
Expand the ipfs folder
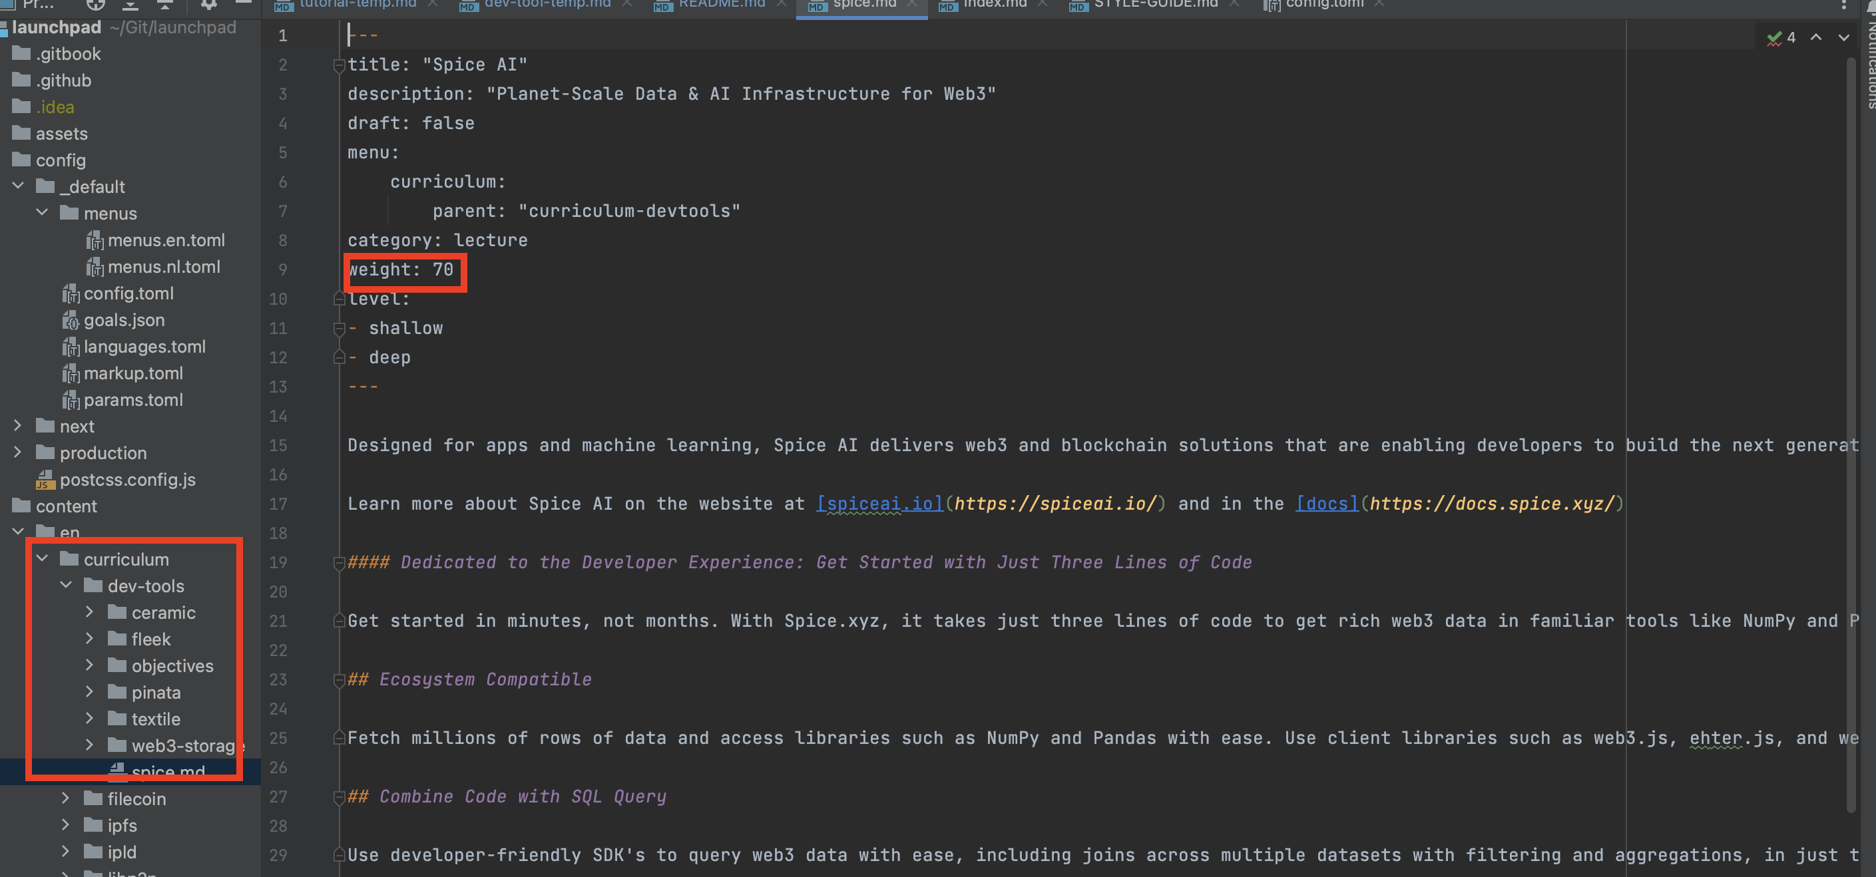tap(67, 824)
